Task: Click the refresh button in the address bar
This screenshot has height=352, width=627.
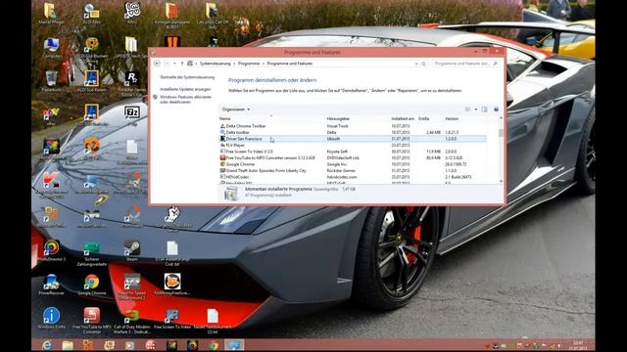Action: [x=424, y=64]
